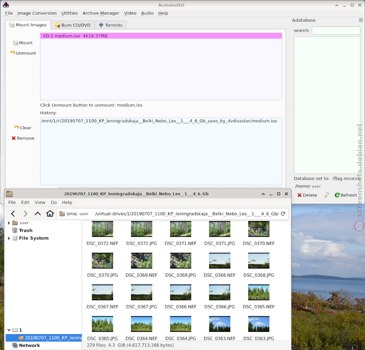
Task: Click the AcetoneISO app icon in title bar
Action: tap(6, 5)
